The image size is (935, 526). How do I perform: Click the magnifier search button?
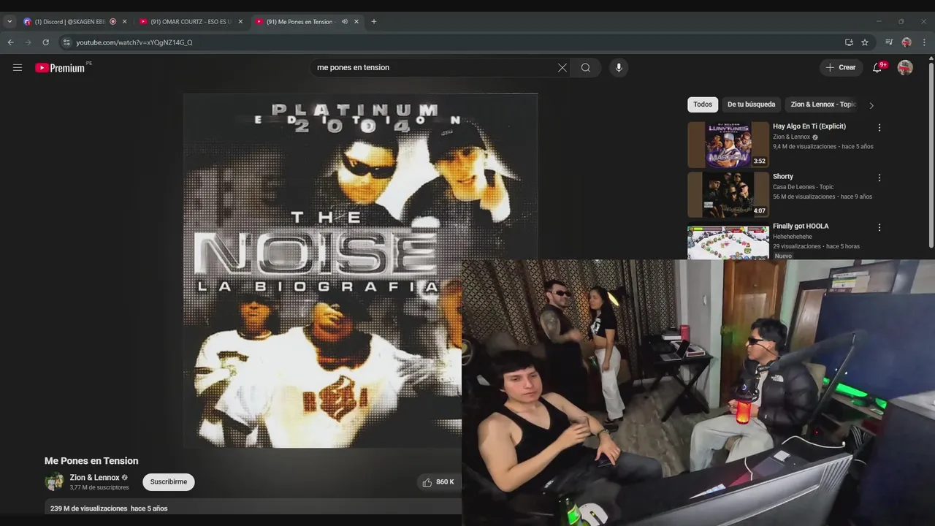click(x=586, y=67)
